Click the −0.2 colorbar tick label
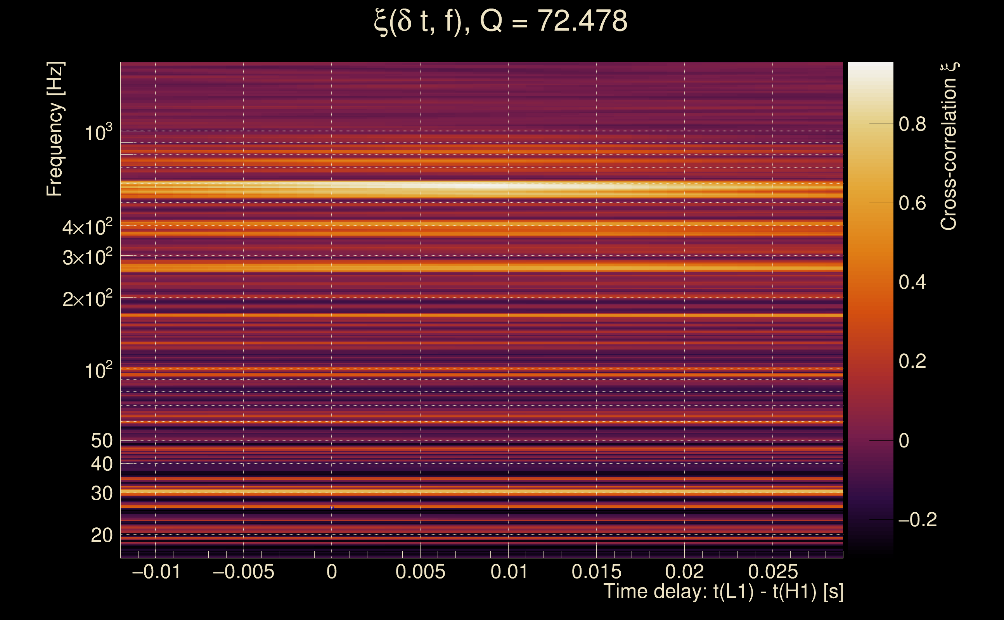This screenshot has height=620, width=1004. pos(917,520)
